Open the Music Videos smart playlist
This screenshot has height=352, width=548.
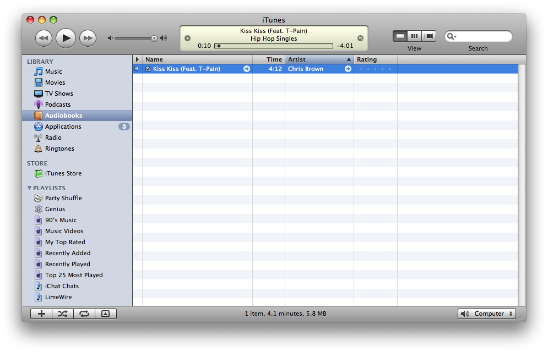click(64, 231)
